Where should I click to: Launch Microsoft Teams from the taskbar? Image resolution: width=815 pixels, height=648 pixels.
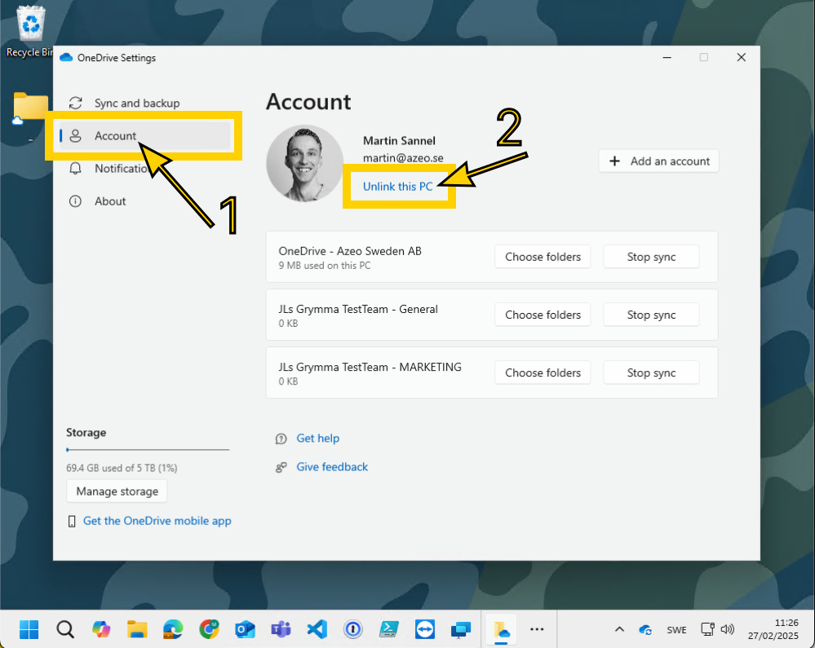click(x=281, y=629)
